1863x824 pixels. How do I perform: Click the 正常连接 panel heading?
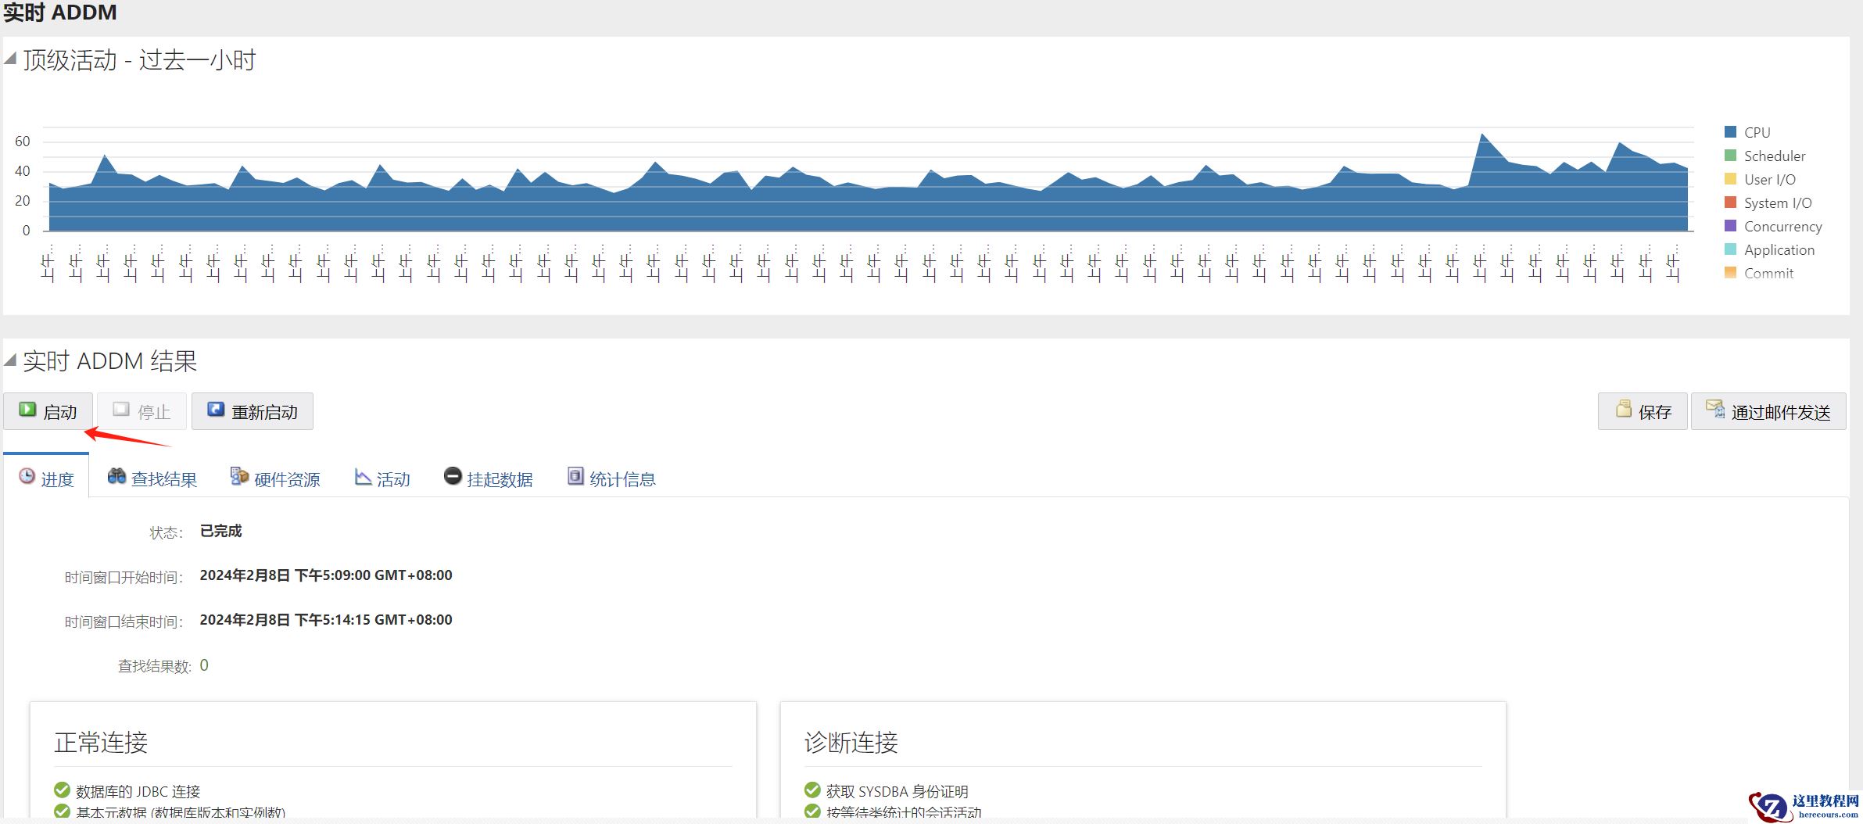click(x=101, y=742)
